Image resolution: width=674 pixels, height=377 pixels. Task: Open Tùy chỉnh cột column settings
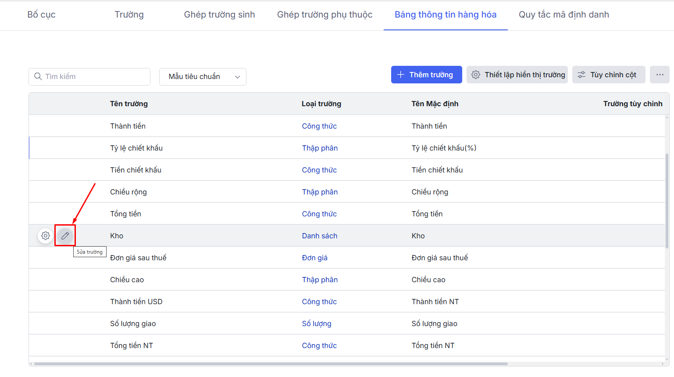pos(608,75)
